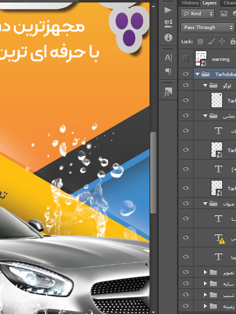
Task: Click the canvas vertical scrollbar thumb
Action: (153, 173)
